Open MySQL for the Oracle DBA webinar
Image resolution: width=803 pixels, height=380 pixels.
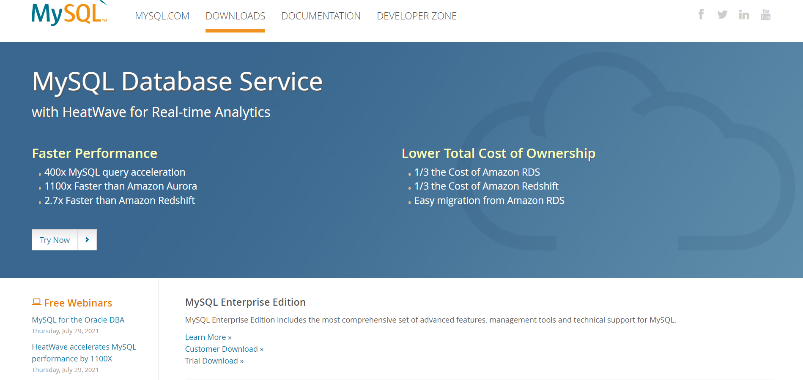(78, 320)
